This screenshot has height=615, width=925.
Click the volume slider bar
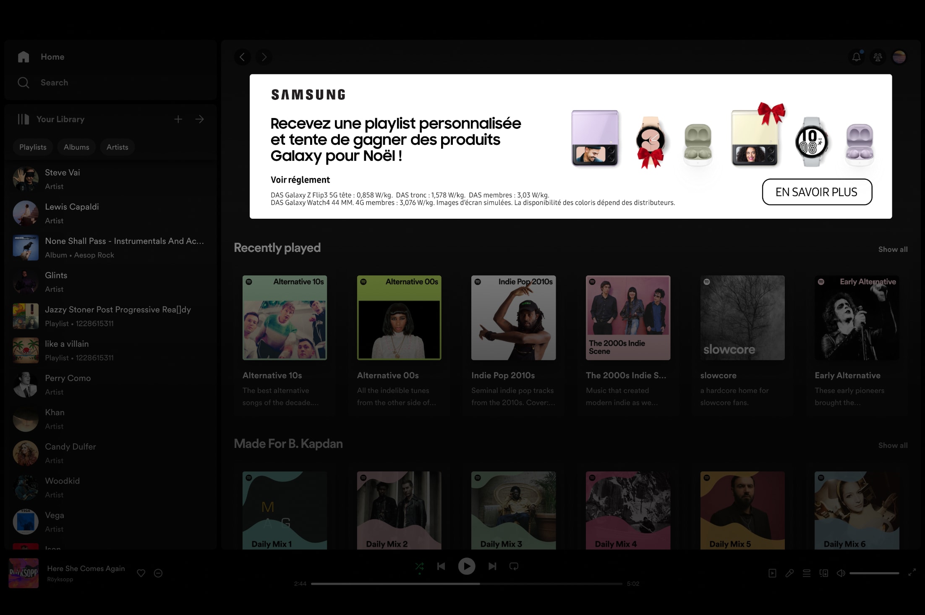[x=874, y=573]
